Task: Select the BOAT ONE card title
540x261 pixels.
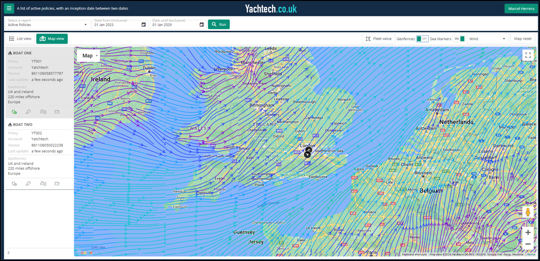Action: (x=22, y=53)
